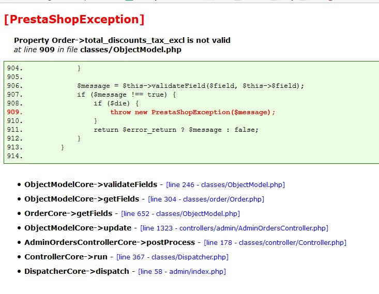The height and width of the screenshot is (294, 379).
Task: Click line number 909 in red
Action: click(15, 112)
